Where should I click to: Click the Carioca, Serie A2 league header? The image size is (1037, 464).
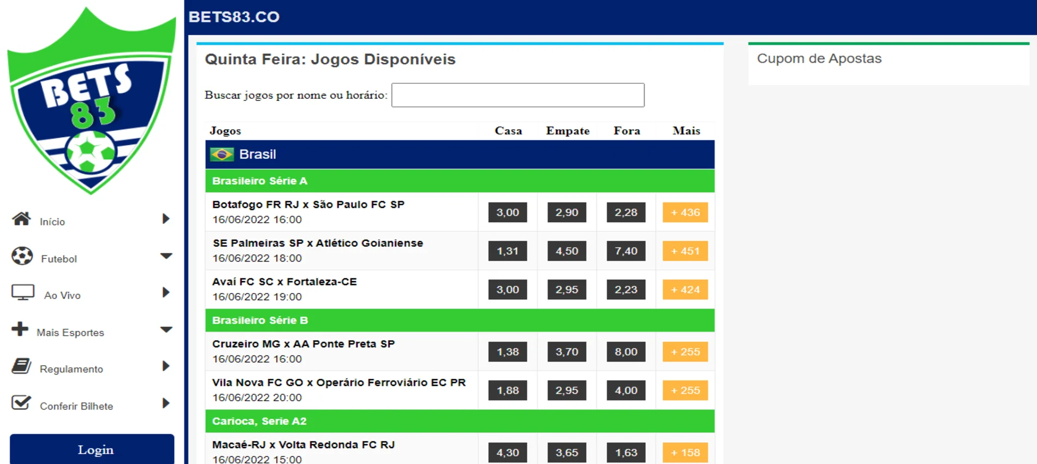pyautogui.click(x=460, y=421)
